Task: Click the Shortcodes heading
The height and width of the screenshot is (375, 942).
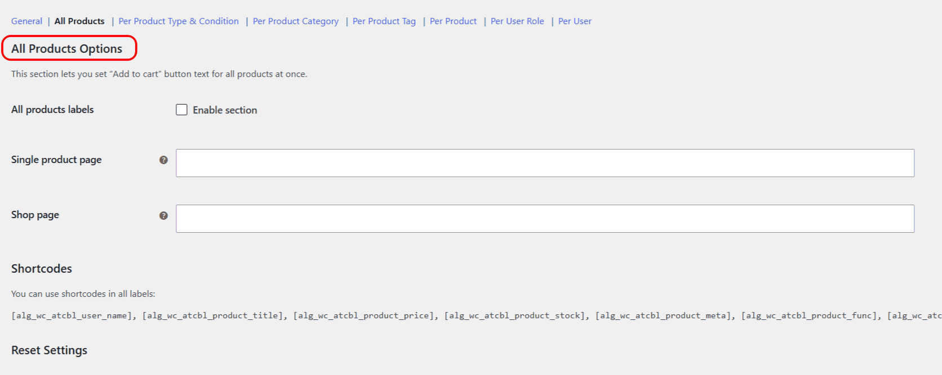Action: (x=42, y=269)
